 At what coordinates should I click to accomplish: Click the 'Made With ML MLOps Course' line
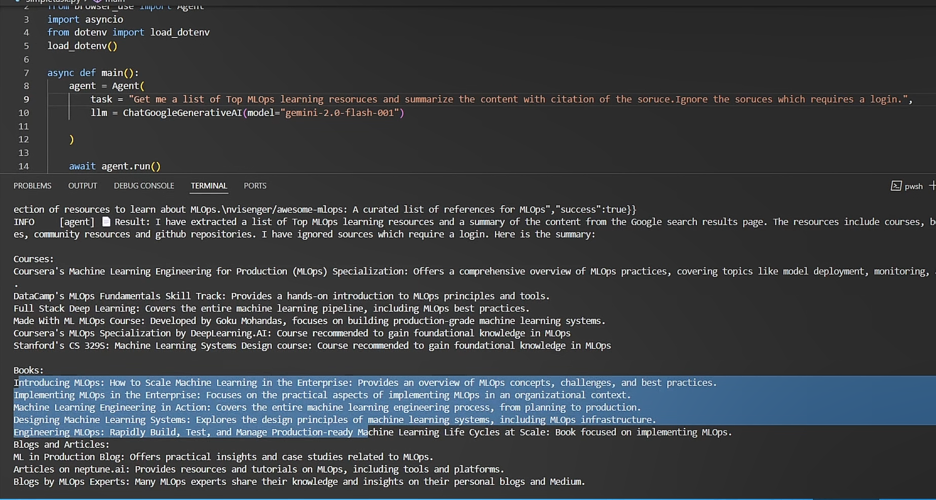coord(310,321)
